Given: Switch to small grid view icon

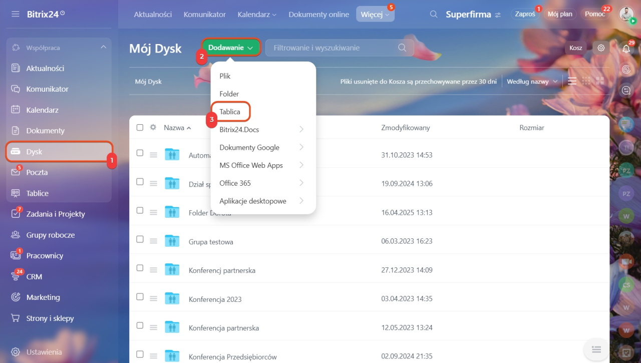Looking at the screenshot, I should click(x=586, y=81).
